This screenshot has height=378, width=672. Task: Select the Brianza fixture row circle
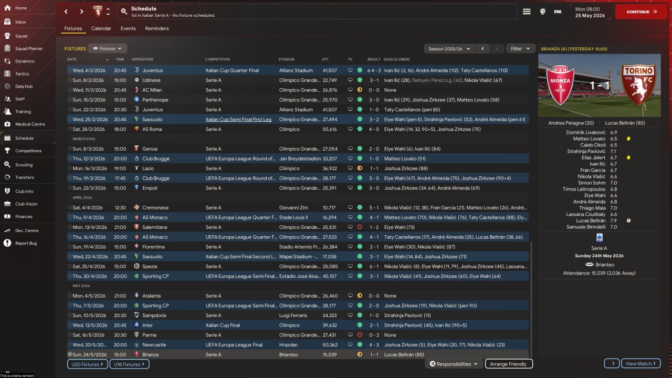[x=70, y=354]
